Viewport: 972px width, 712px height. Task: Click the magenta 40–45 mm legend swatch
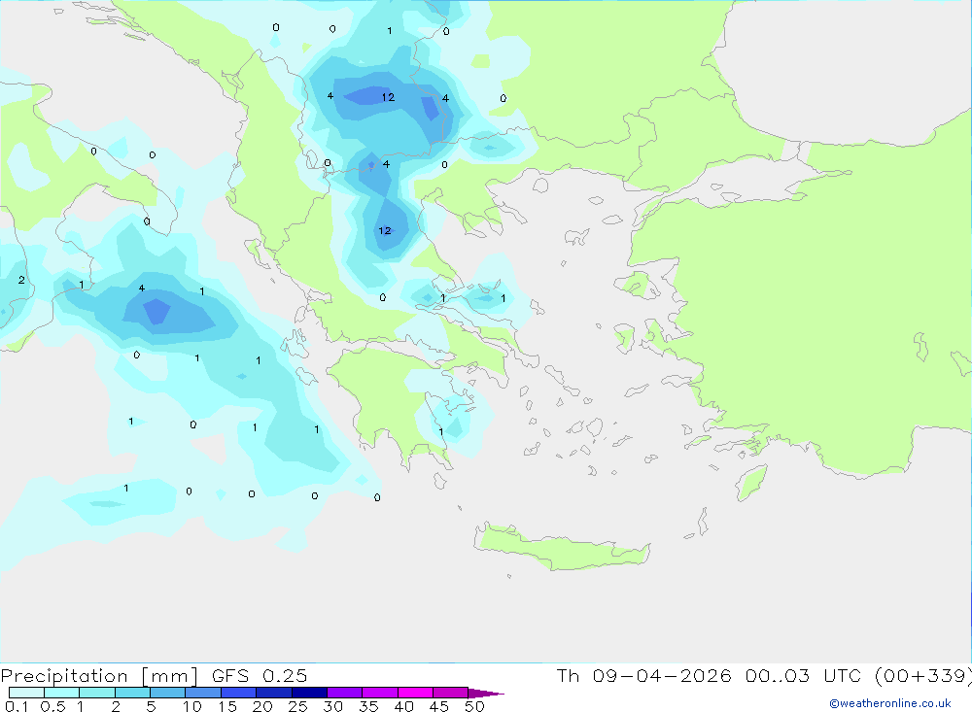point(415,693)
